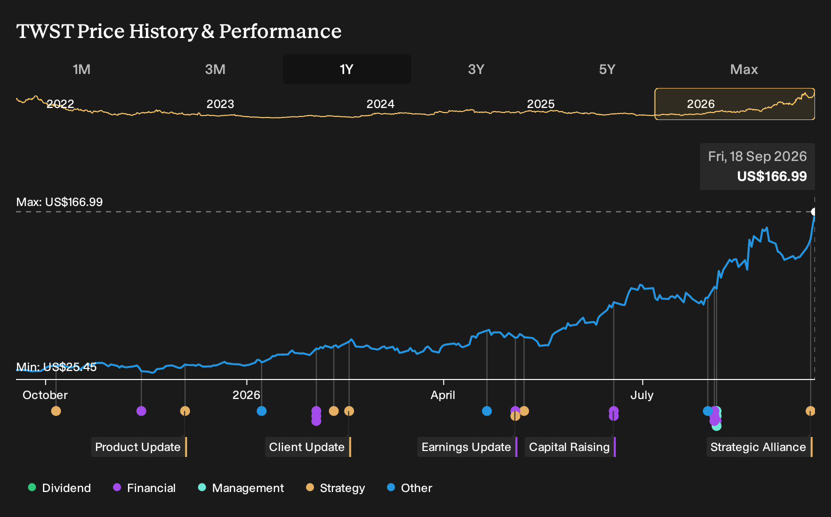Screen dimensions: 831x517
Task: Switch to the 1M time range tab
Action: (x=81, y=69)
